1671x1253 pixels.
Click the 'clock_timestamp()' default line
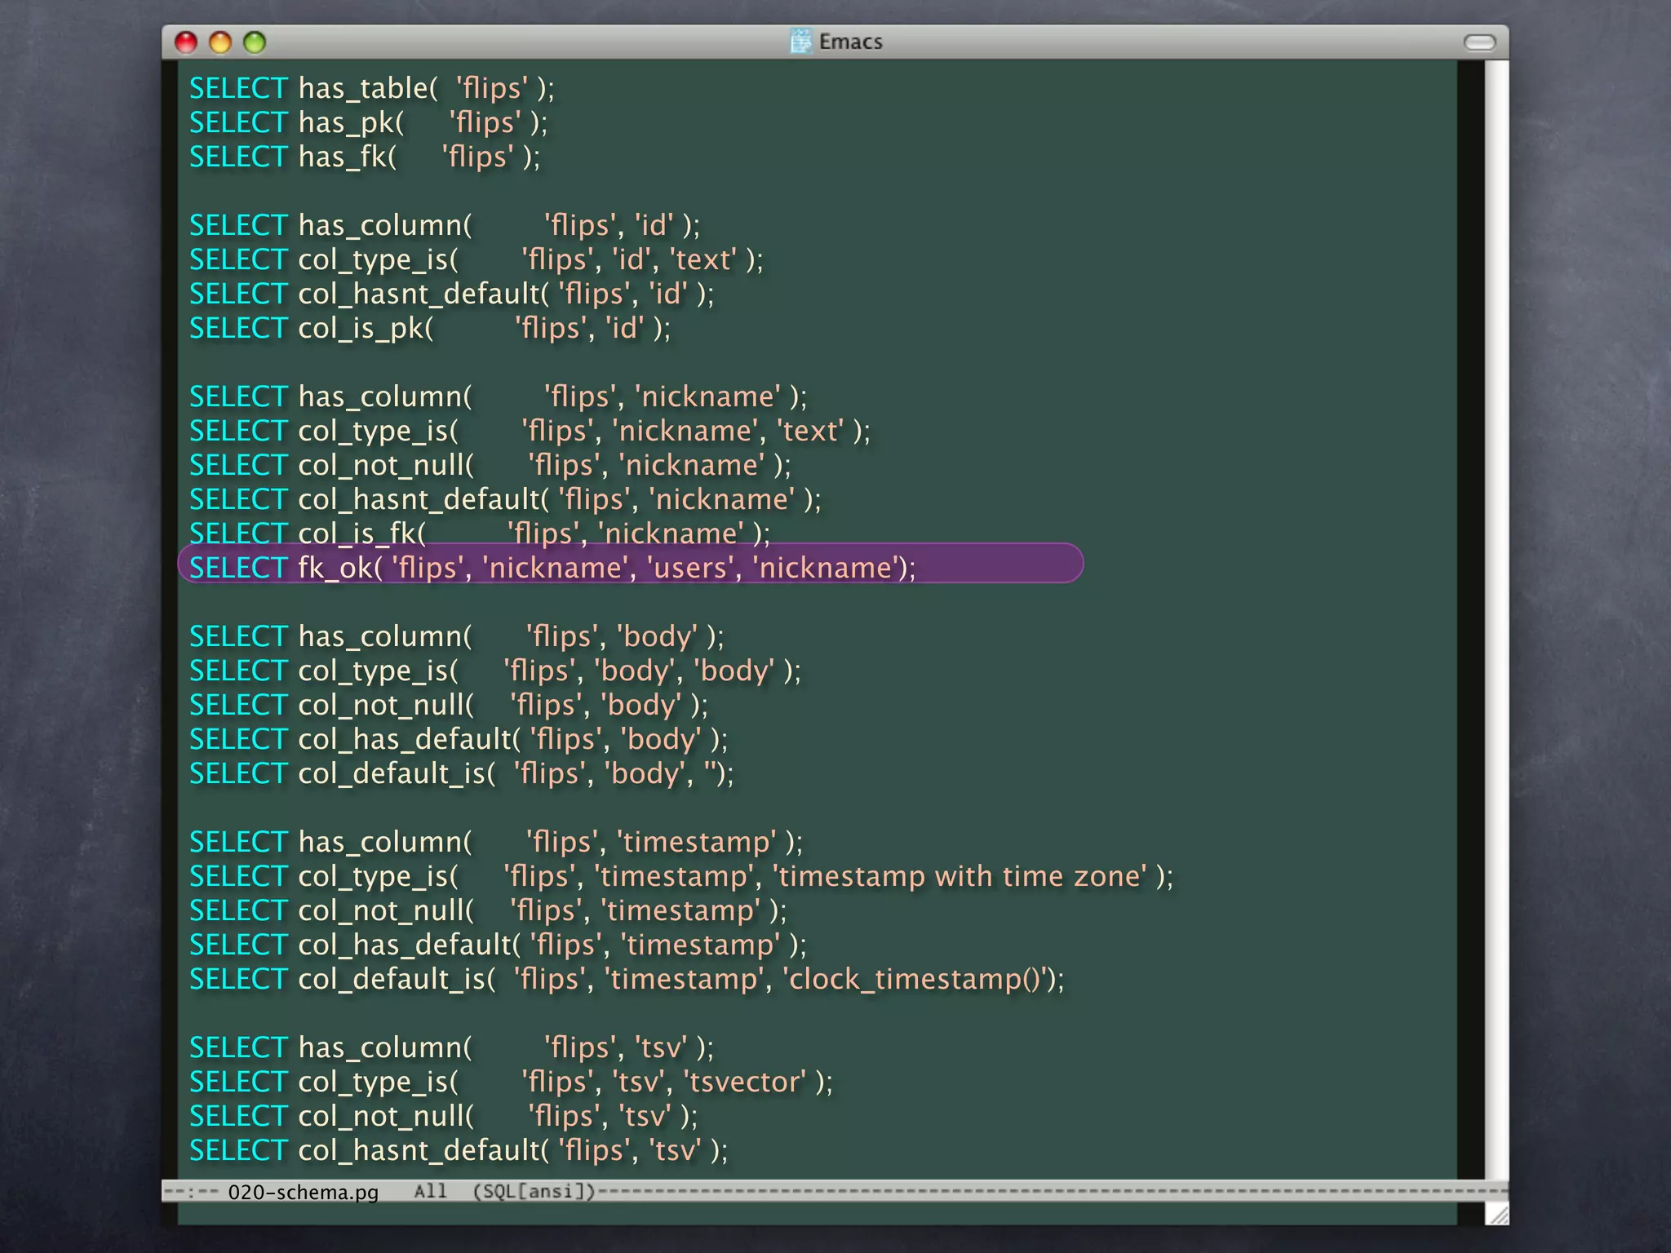(x=627, y=979)
